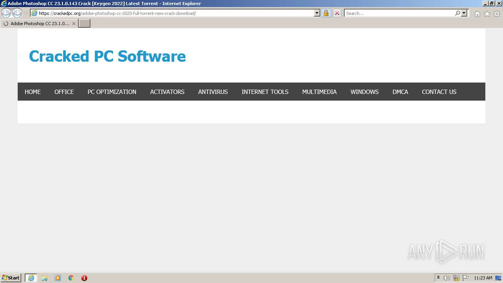Open Windows Explorer from the taskbar
This screenshot has width=503, height=283.
tap(44, 278)
